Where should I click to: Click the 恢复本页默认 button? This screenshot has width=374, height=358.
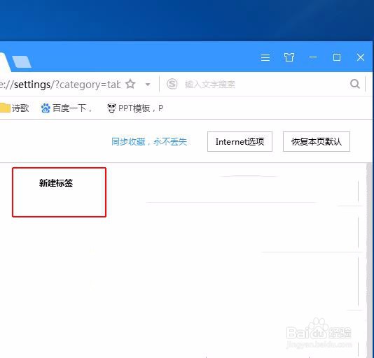coord(317,141)
